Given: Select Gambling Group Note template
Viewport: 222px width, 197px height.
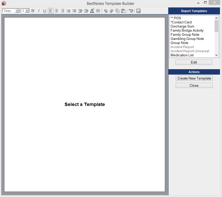Looking at the screenshot, I should coord(187,39).
